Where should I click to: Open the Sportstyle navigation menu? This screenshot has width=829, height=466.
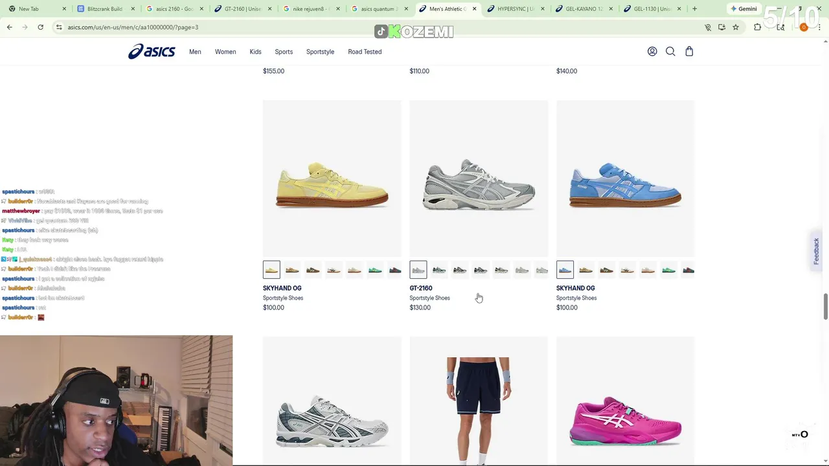pyautogui.click(x=320, y=52)
